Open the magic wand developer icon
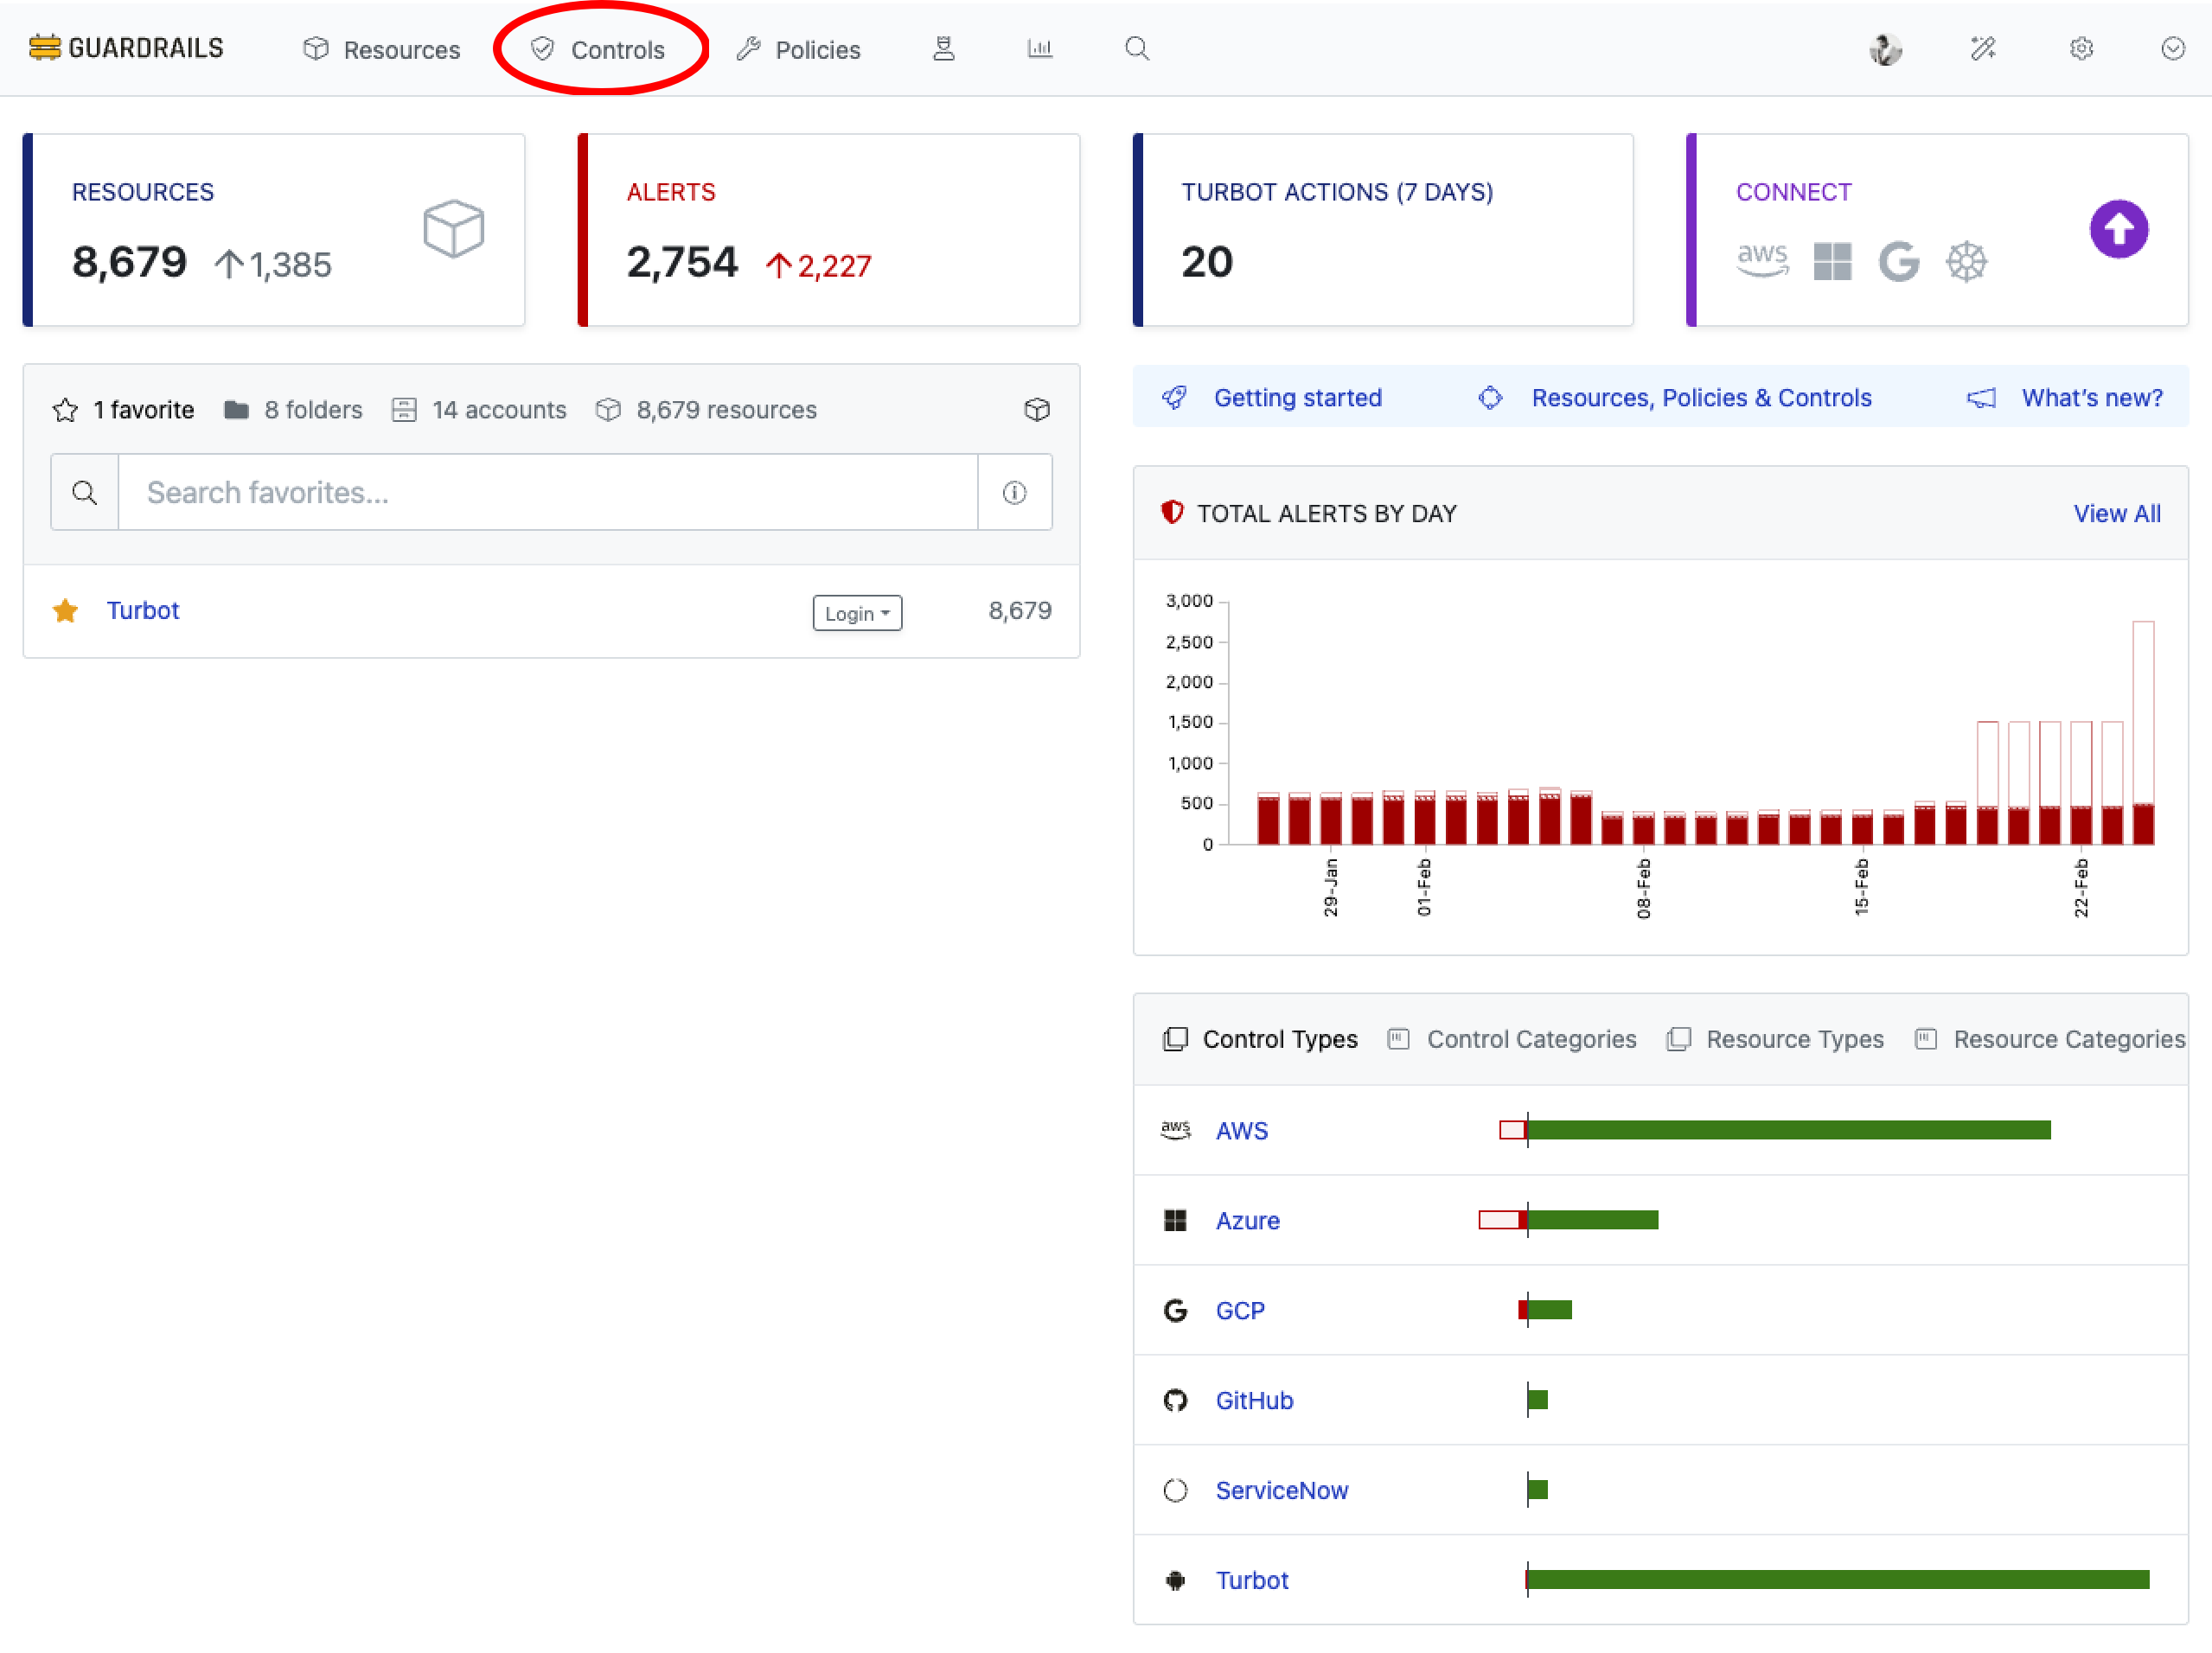 click(1982, 48)
